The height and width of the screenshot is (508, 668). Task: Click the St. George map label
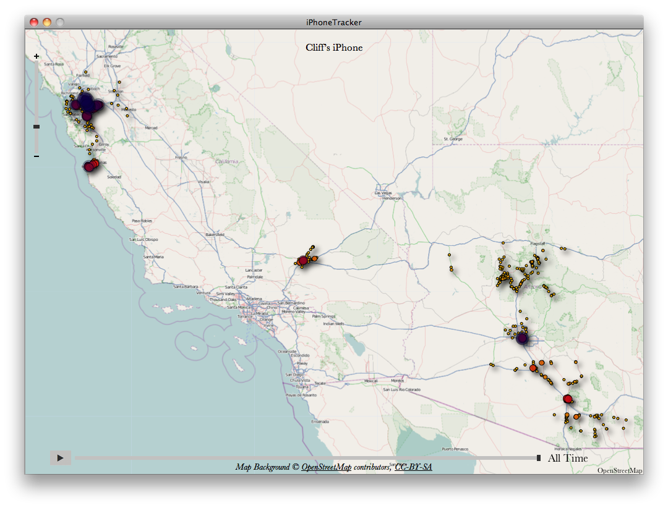click(453, 139)
